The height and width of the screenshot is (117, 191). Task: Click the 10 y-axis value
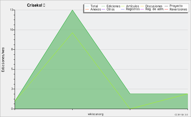[x=11, y=30]
